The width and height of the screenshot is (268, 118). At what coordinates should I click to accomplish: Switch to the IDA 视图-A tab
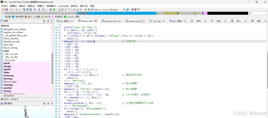64,21
